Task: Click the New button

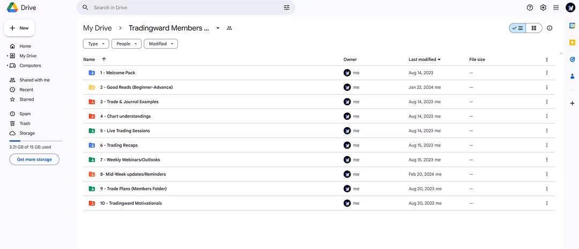Action: 19,28
